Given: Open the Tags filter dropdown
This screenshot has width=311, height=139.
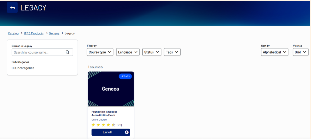Looking at the screenshot, I should [172, 52].
